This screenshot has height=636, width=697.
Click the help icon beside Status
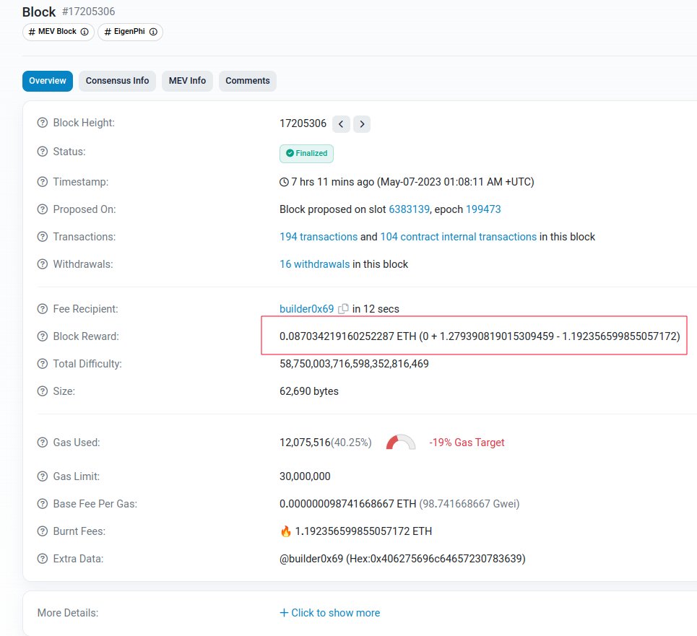42,152
